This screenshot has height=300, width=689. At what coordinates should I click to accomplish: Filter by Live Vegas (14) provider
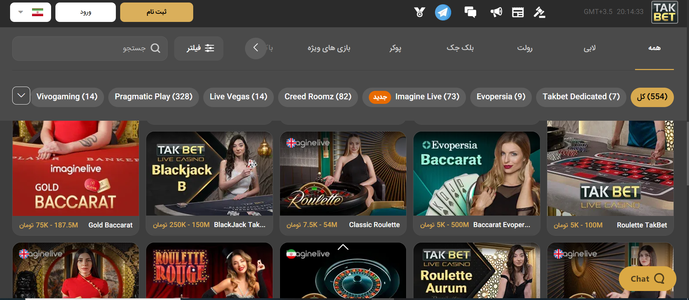click(239, 97)
